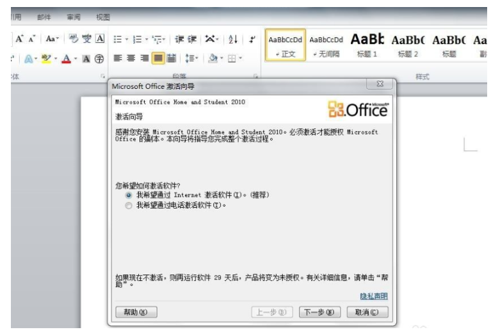This screenshot has width=491, height=332.
Task: Click the 下一步 button in wizard
Action: coord(318,312)
